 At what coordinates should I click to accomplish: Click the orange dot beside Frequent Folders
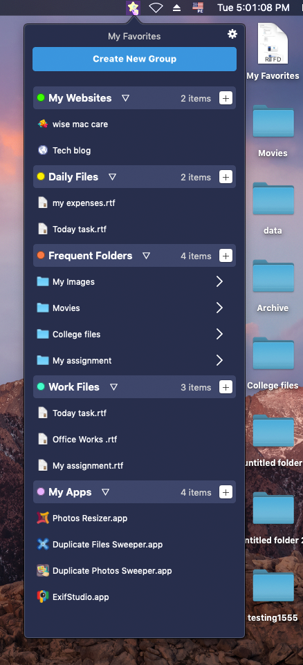point(41,255)
